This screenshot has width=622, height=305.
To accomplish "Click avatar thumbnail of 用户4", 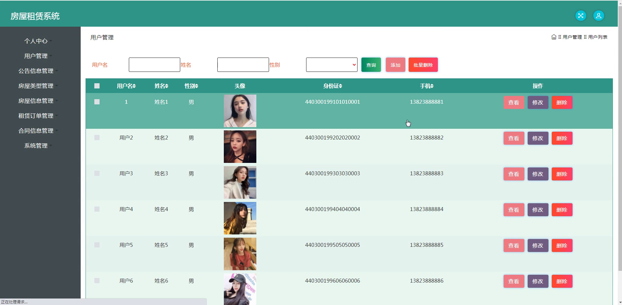I will [240, 218].
